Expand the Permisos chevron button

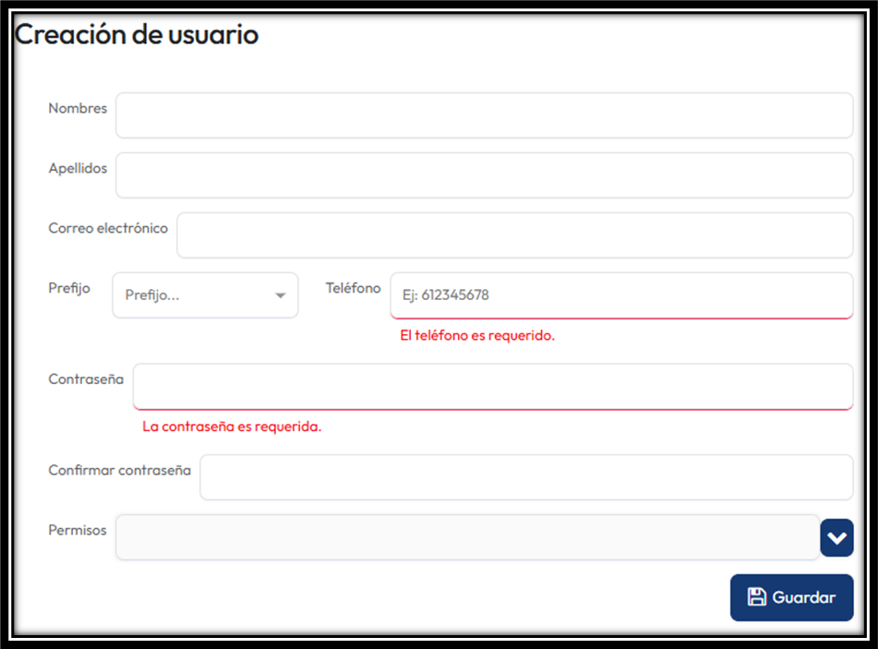coord(836,538)
